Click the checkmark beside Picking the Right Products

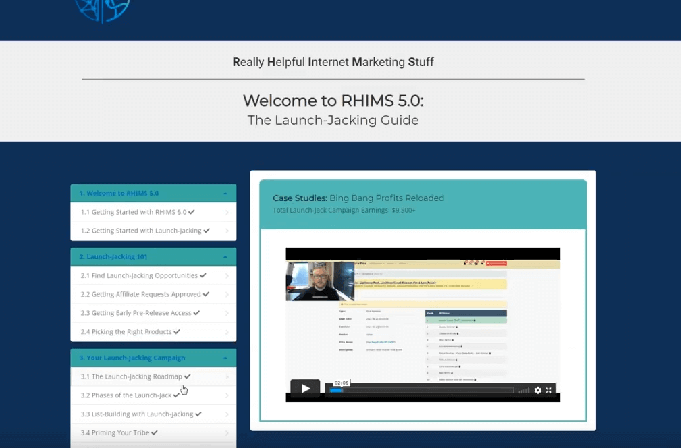[x=177, y=331]
